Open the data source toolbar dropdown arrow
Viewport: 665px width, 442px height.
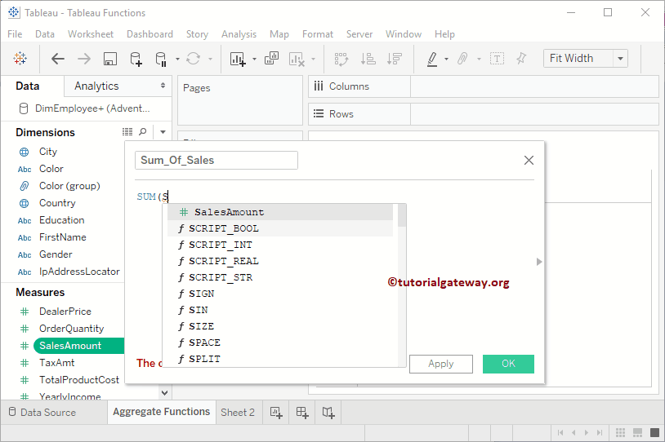coord(177,59)
